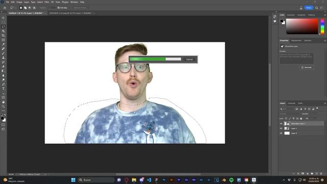Select the Eraser tool
327x184 pixels.
click(3, 66)
